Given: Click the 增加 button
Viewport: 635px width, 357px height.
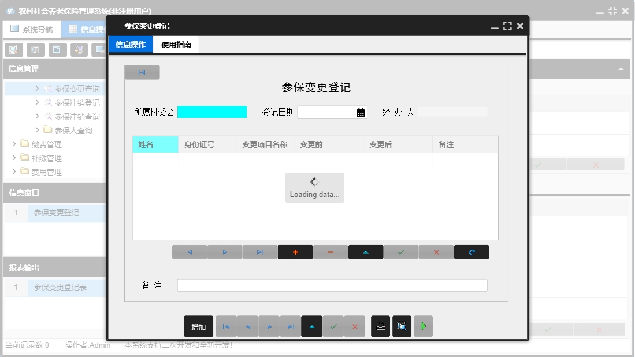Looking at the screenshot, I should click(x=198, y=326).
